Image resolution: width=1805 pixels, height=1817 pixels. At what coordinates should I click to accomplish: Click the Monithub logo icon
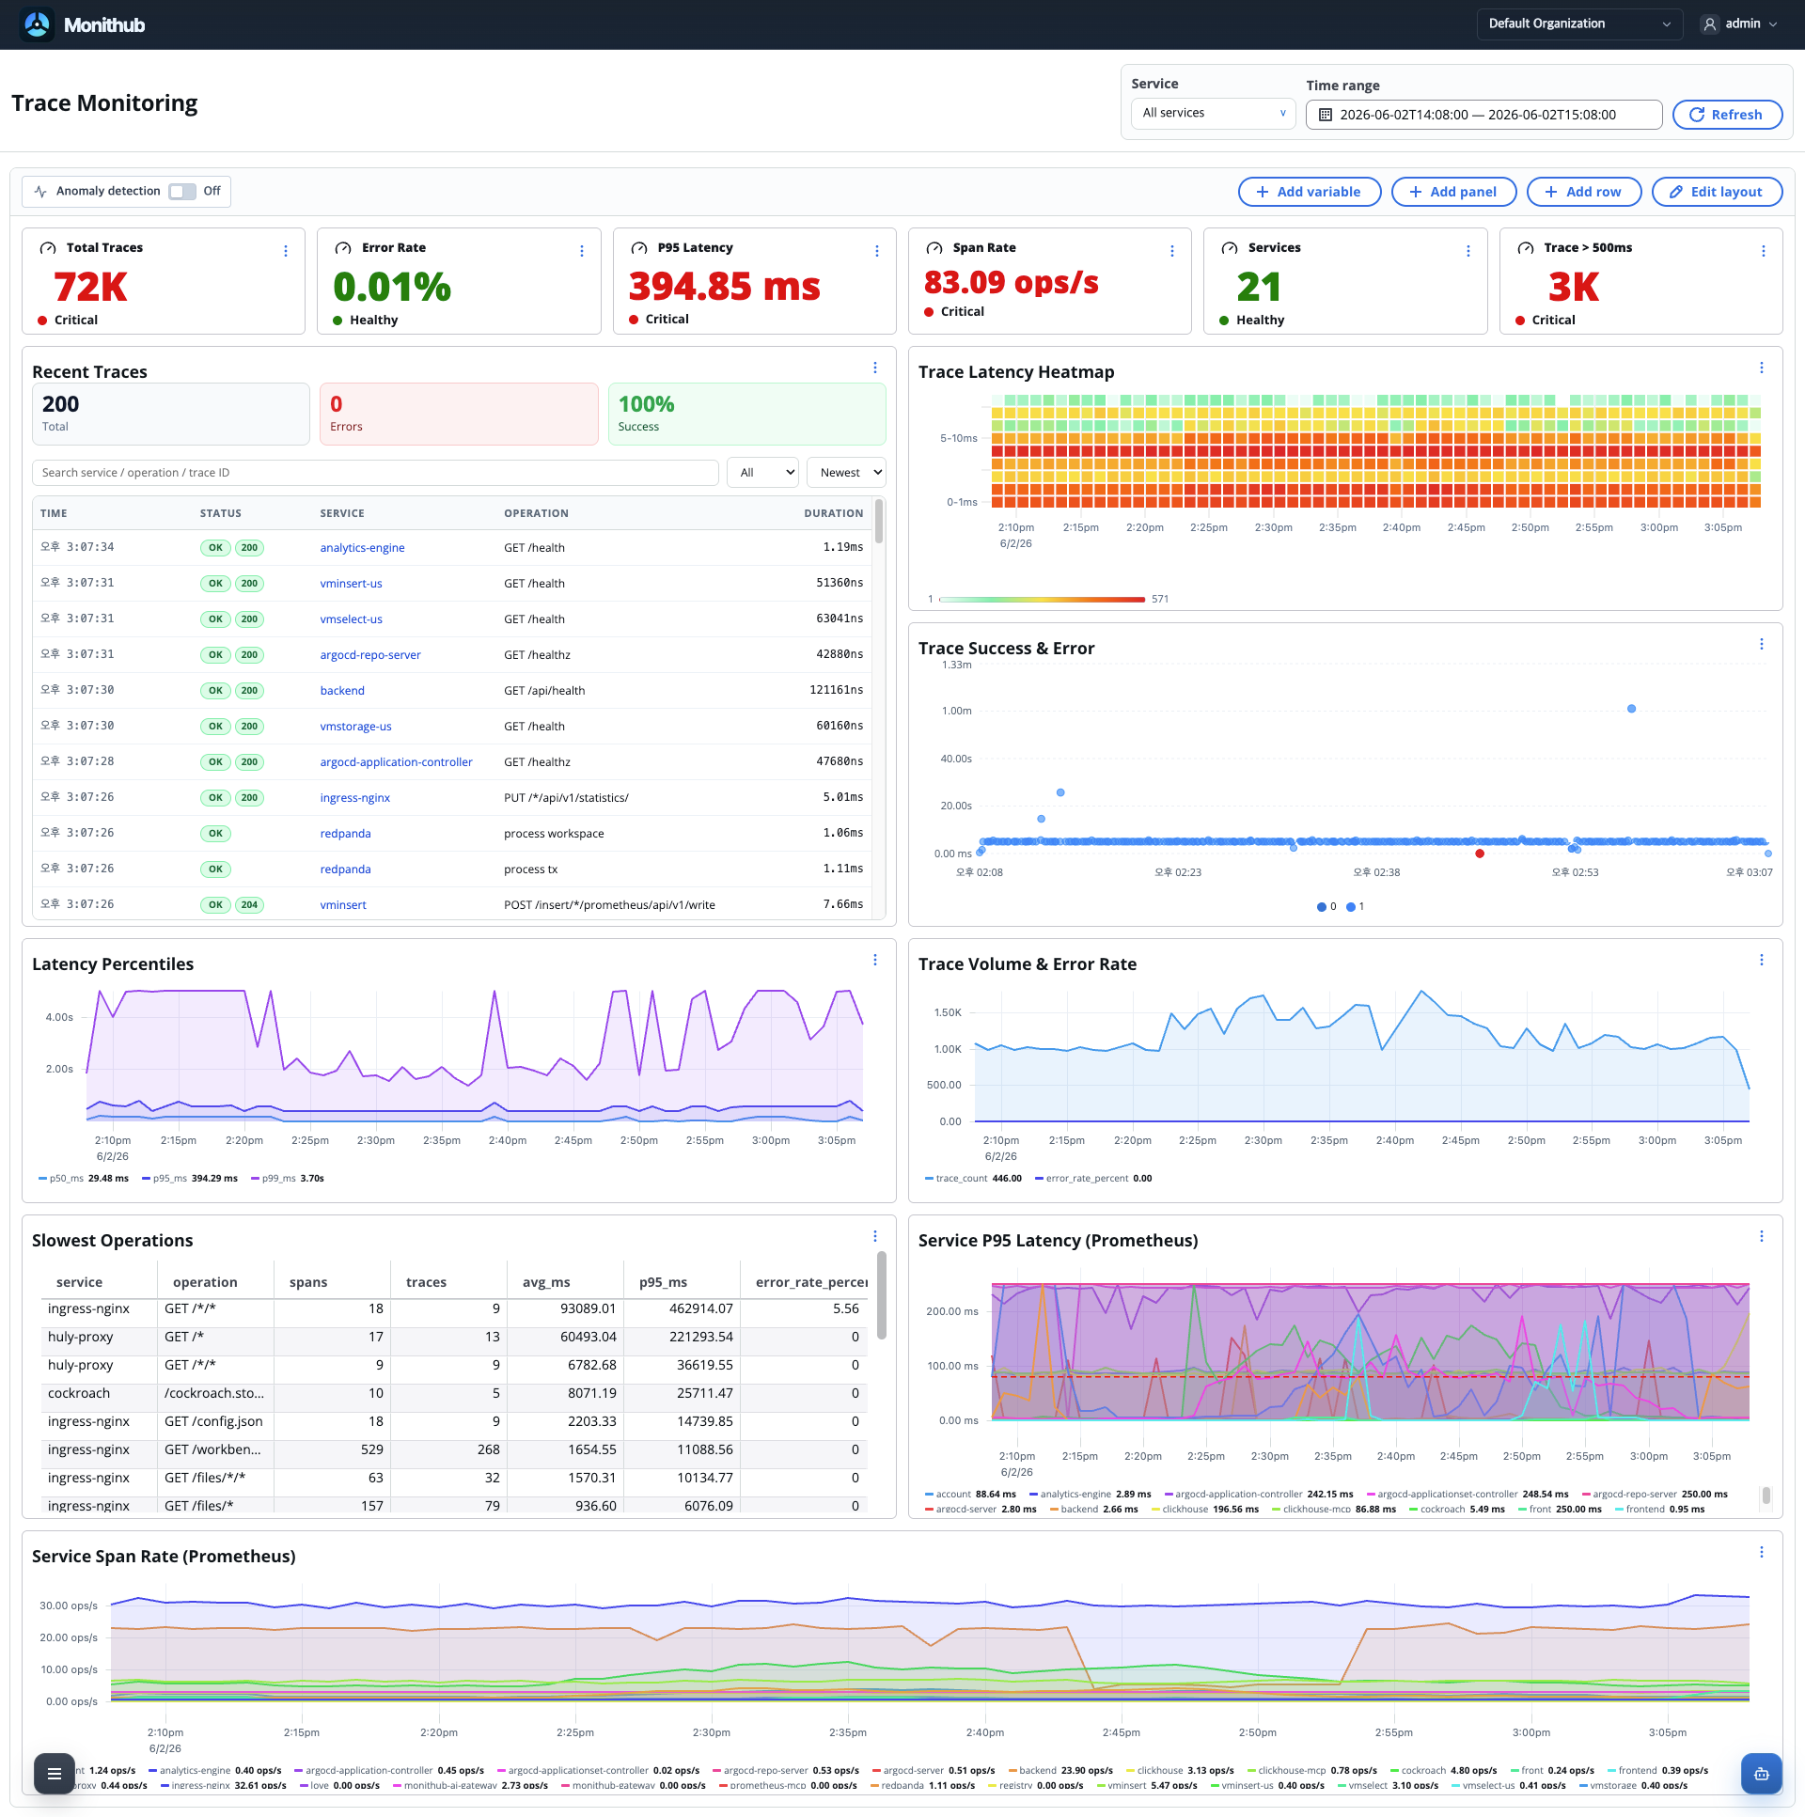(37, 24)
